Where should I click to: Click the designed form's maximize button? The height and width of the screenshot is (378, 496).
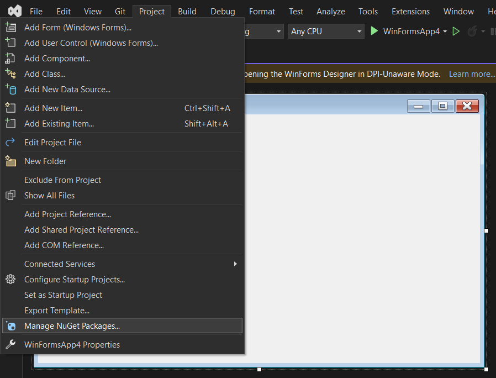click(442, 106)
